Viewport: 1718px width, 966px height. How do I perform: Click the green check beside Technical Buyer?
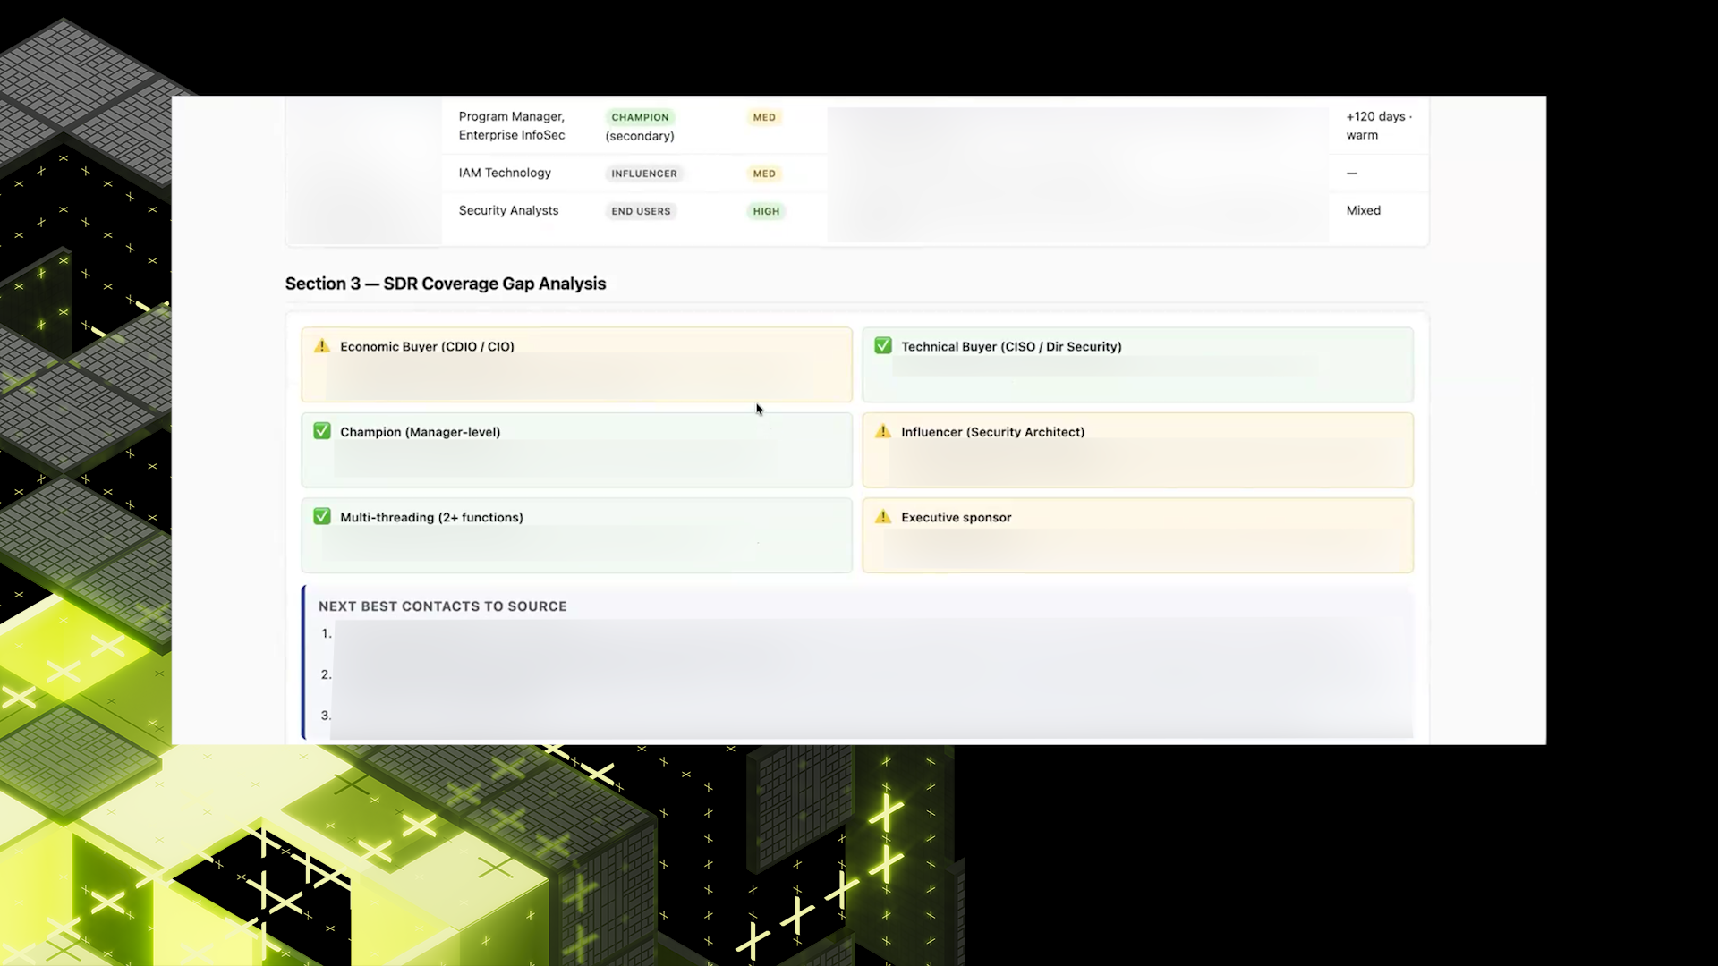883,346
